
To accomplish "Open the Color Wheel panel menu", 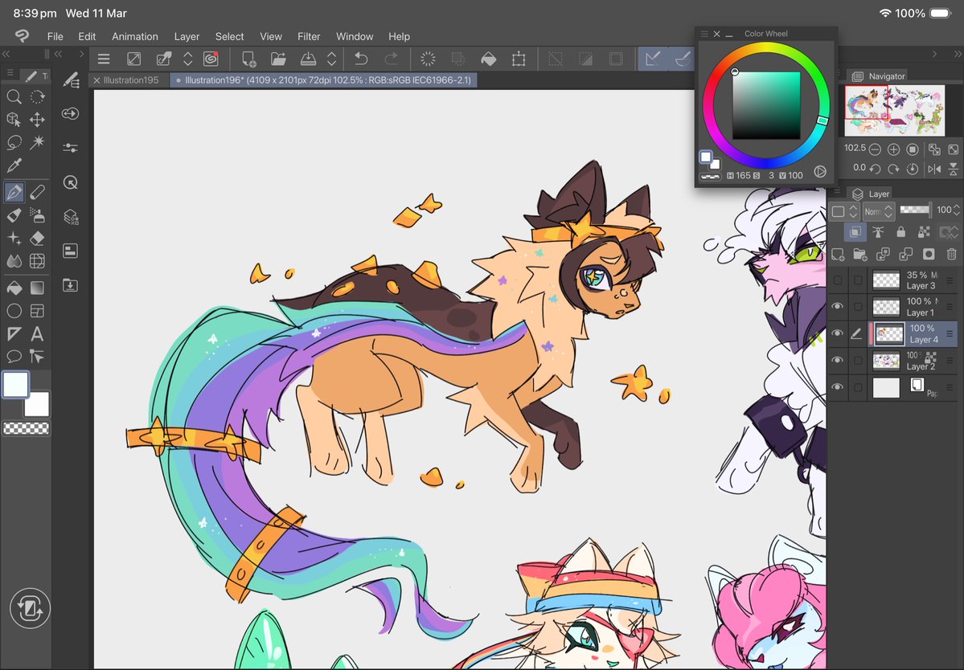I will click(x=704, y=34).
